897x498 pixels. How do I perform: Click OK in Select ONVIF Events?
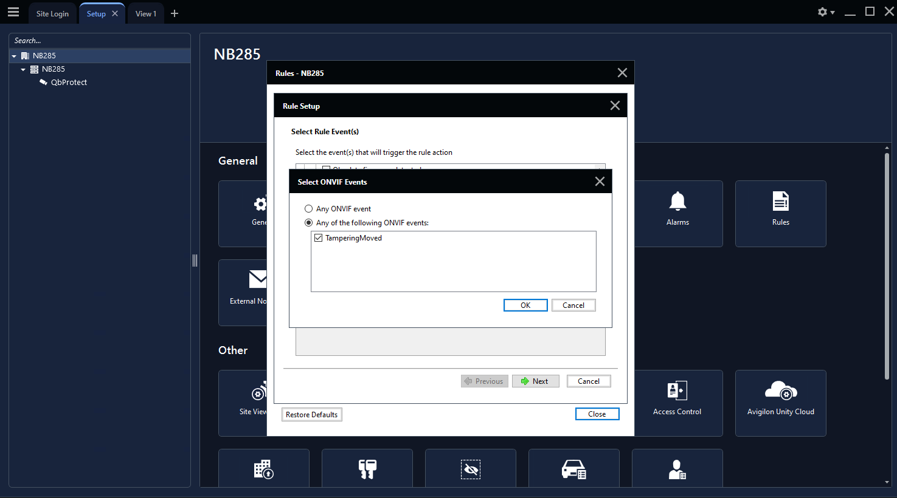pos(525,305)
